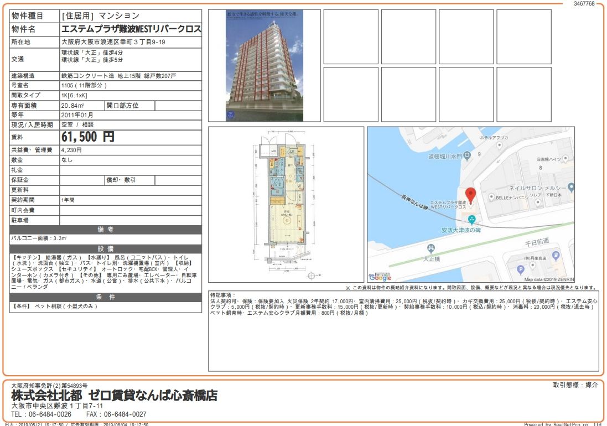
Task: Select the 物件種目 row label
Action: (27, 16)
